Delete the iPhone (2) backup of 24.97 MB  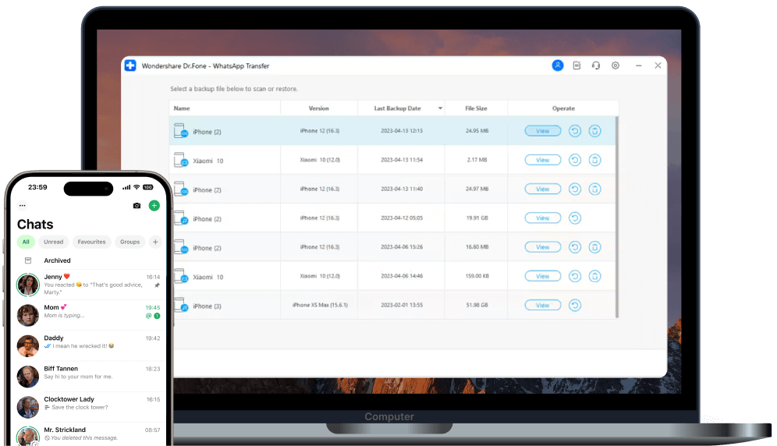[x=594, y=189]
